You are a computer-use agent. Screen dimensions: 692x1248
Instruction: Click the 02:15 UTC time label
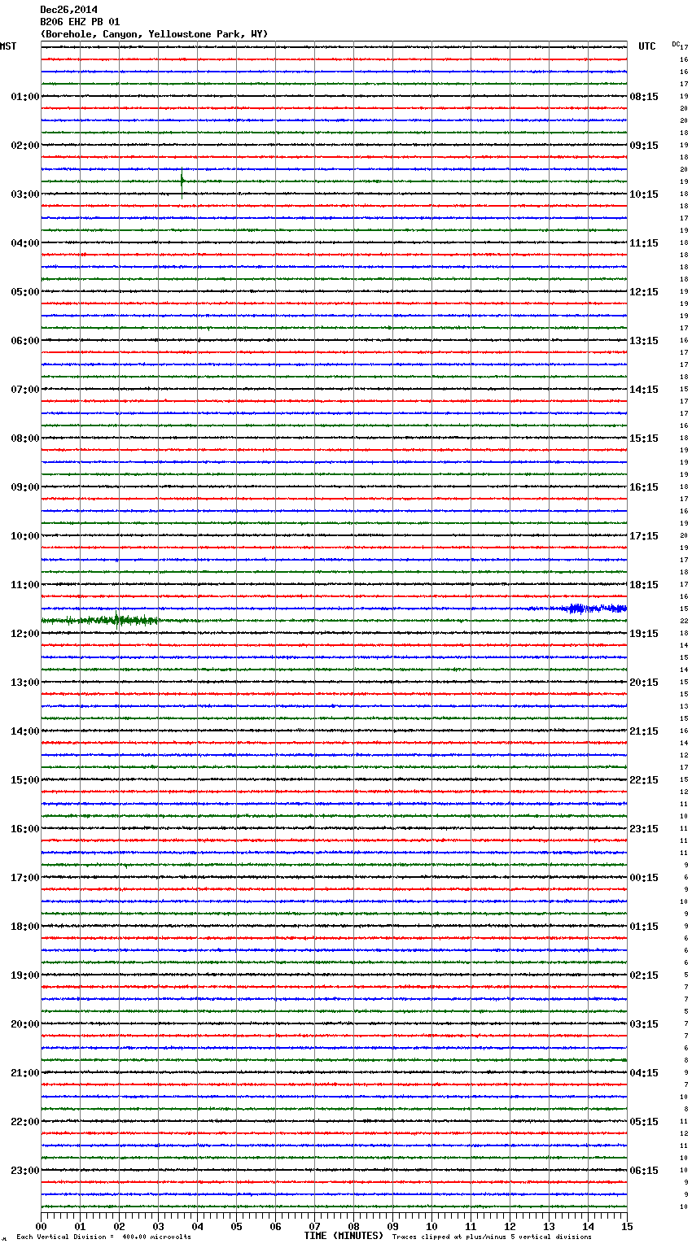pos(644,975)
